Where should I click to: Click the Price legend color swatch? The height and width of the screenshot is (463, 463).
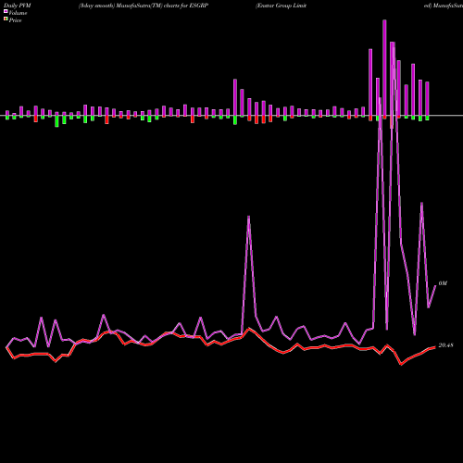tap(6, 19)
